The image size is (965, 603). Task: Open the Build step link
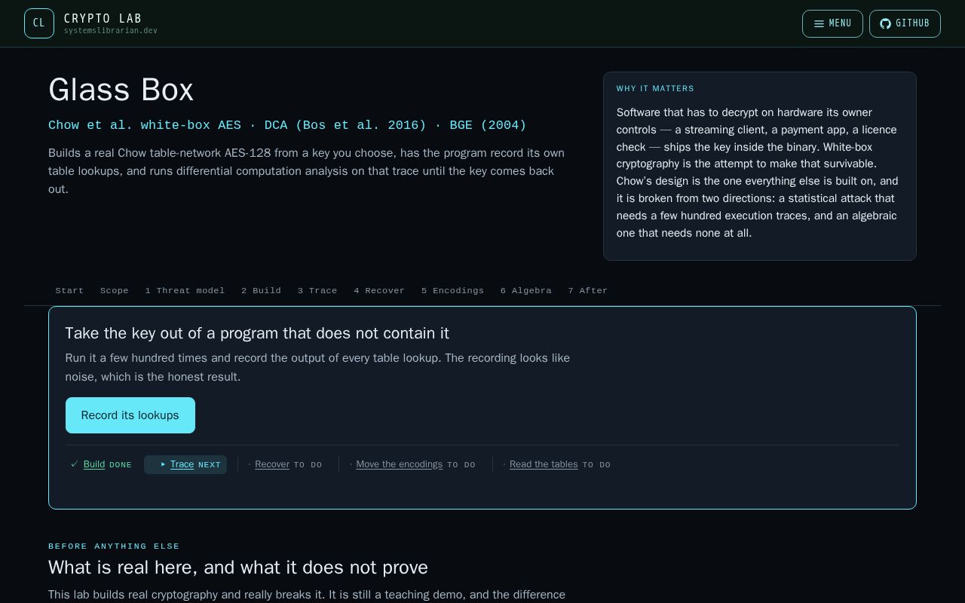tap(94, 464)
